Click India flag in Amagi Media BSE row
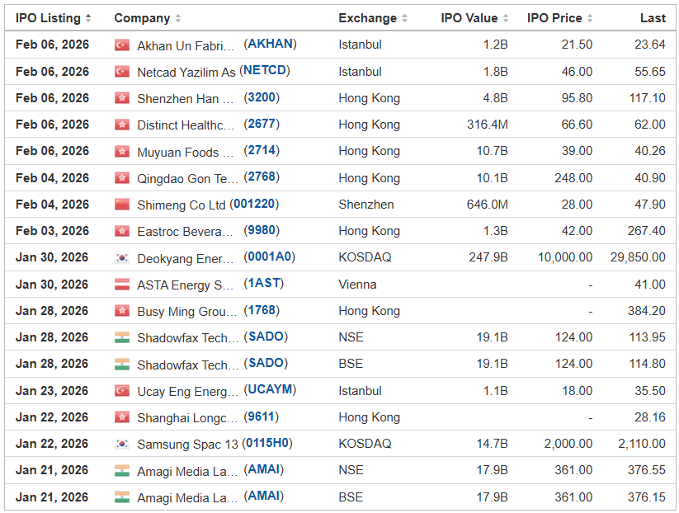This screenshot has width=679, height=513. pos(121,497)
